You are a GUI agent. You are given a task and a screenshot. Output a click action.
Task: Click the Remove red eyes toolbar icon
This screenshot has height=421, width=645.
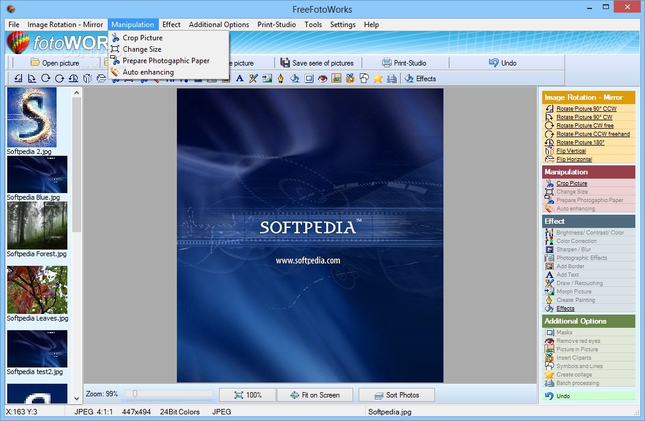322,78
